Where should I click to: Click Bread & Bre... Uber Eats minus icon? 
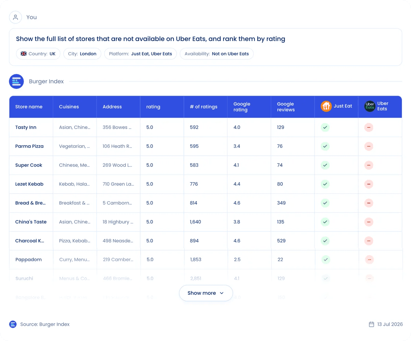click(369, 203)
